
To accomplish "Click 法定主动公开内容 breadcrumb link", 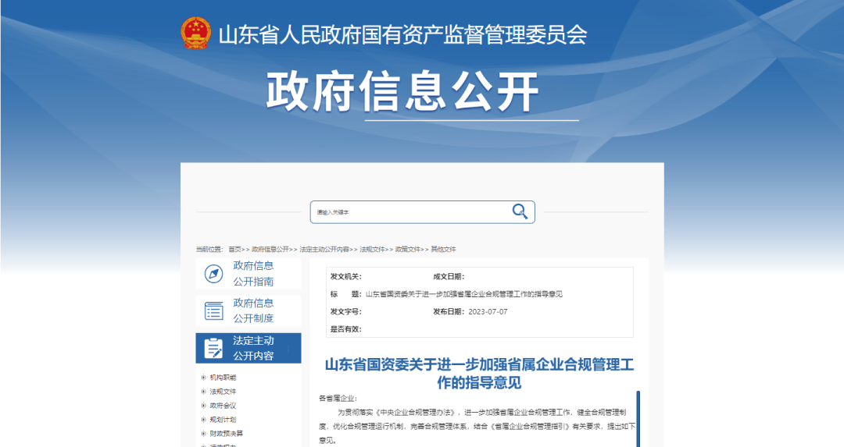I will (x=324, y=250).
